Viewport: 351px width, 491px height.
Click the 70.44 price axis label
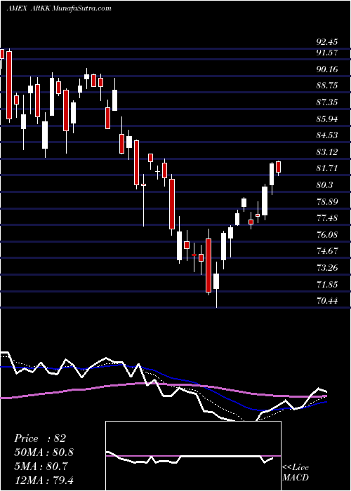click(x=327, y=301)
